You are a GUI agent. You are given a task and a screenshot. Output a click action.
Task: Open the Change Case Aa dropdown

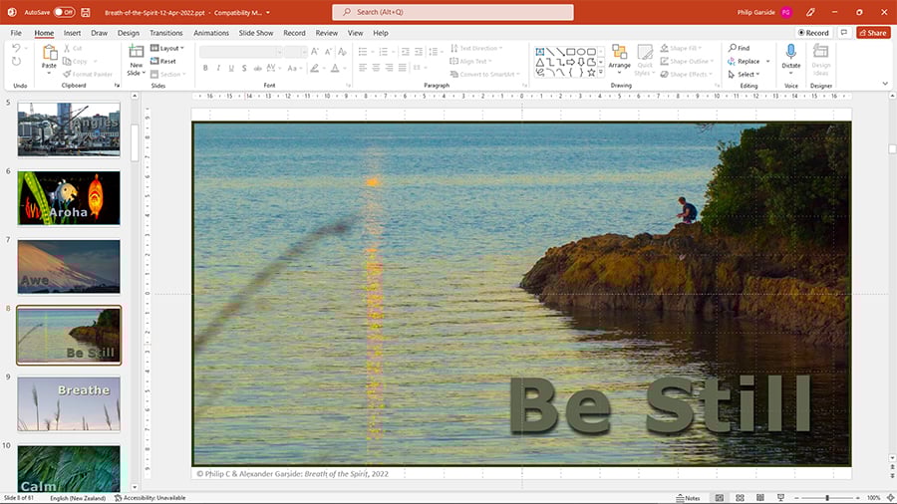294,68
